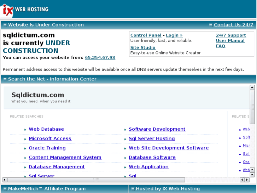The width and height of the screenshot is (257, 193).
Task: Click the arrow bullet beside Web Site Development Software
Action: (125, 148)
